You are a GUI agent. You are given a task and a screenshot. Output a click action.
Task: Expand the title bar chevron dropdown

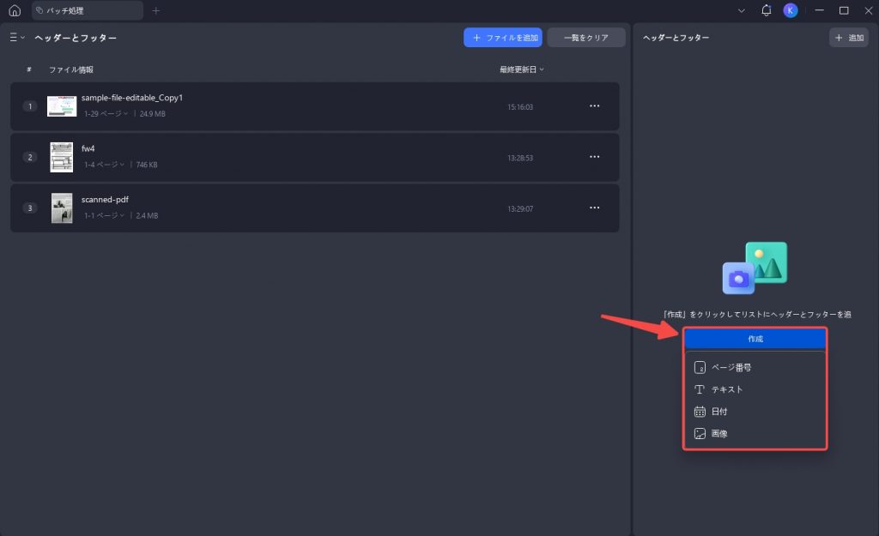(741, 10)
